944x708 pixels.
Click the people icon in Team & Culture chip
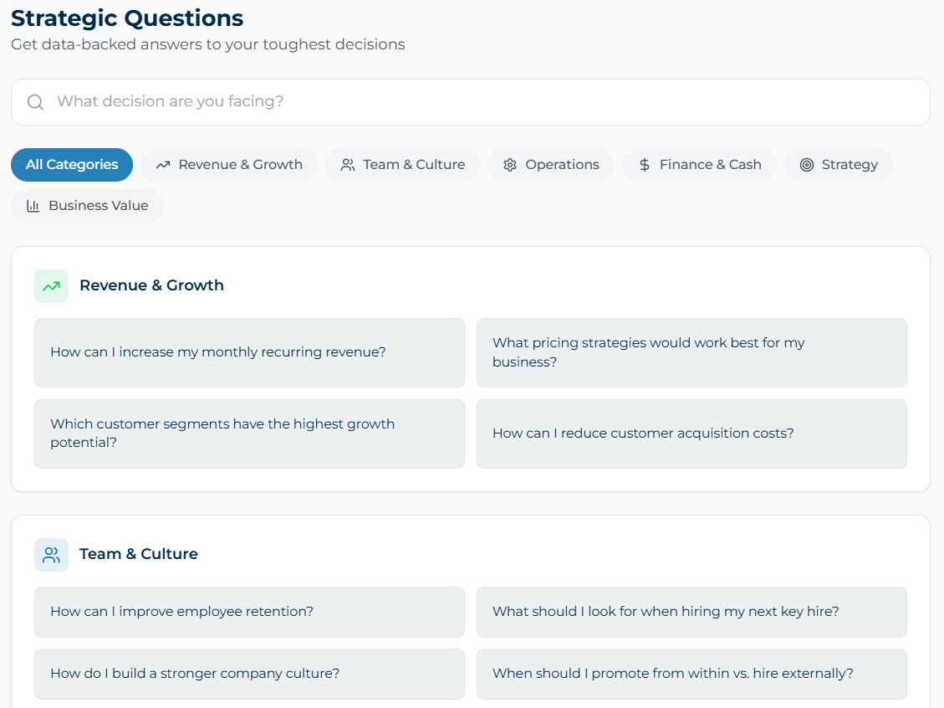click(x=348, y=165)
